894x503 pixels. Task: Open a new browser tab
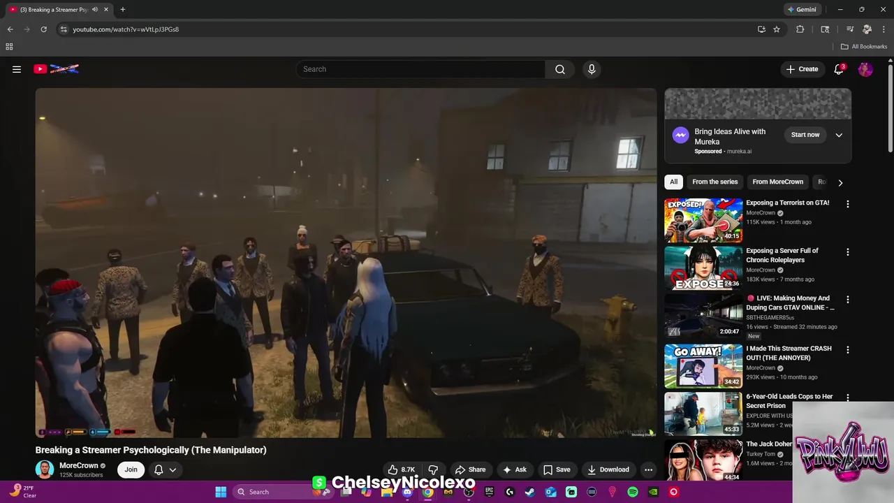pyautogui.click(x=123, y=10)
